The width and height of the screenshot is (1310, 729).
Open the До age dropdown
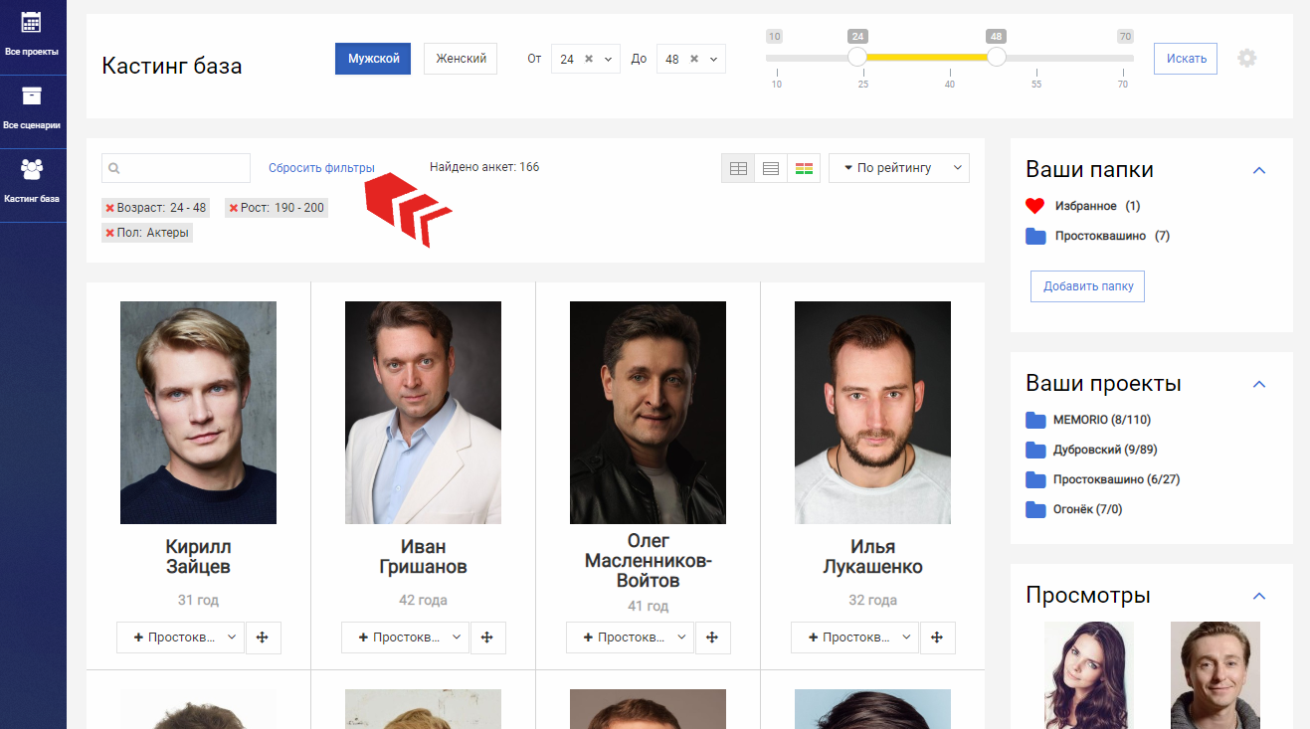click(713, 59)
